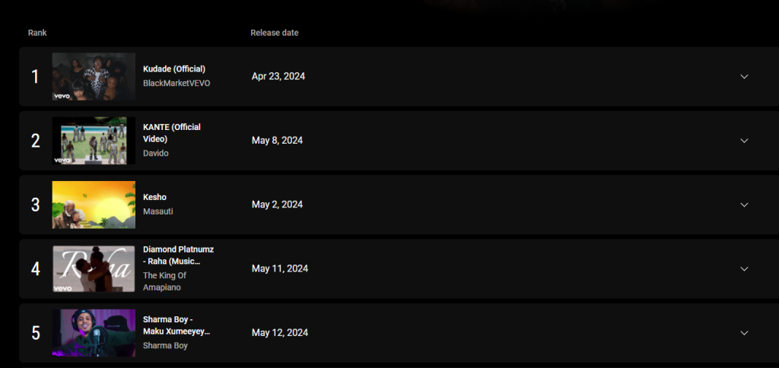Click the Kesho song title

[x=154, y=197]
